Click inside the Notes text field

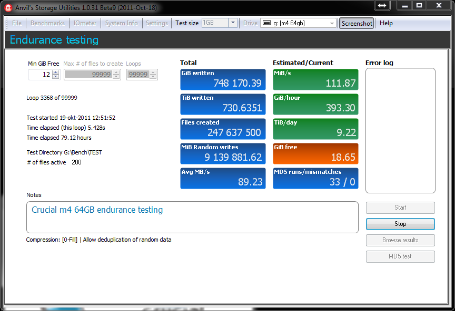[x=192, y=217]
